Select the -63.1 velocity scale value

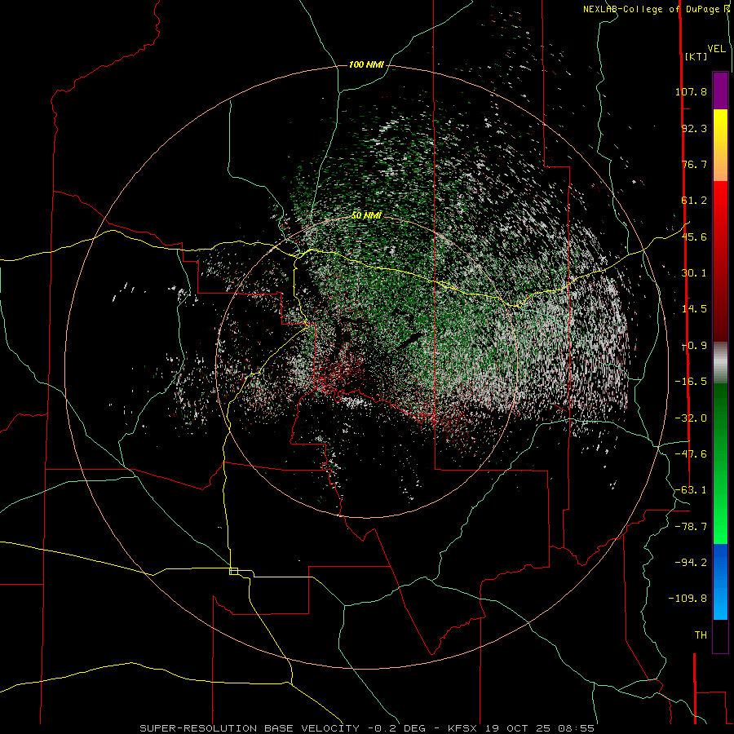tap(691, 490)
